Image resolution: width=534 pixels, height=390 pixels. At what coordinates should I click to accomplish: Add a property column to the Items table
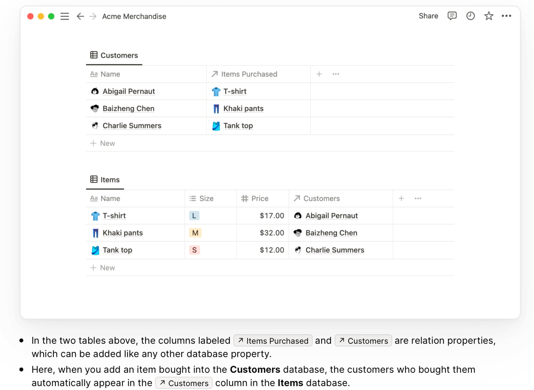point(401,198)
